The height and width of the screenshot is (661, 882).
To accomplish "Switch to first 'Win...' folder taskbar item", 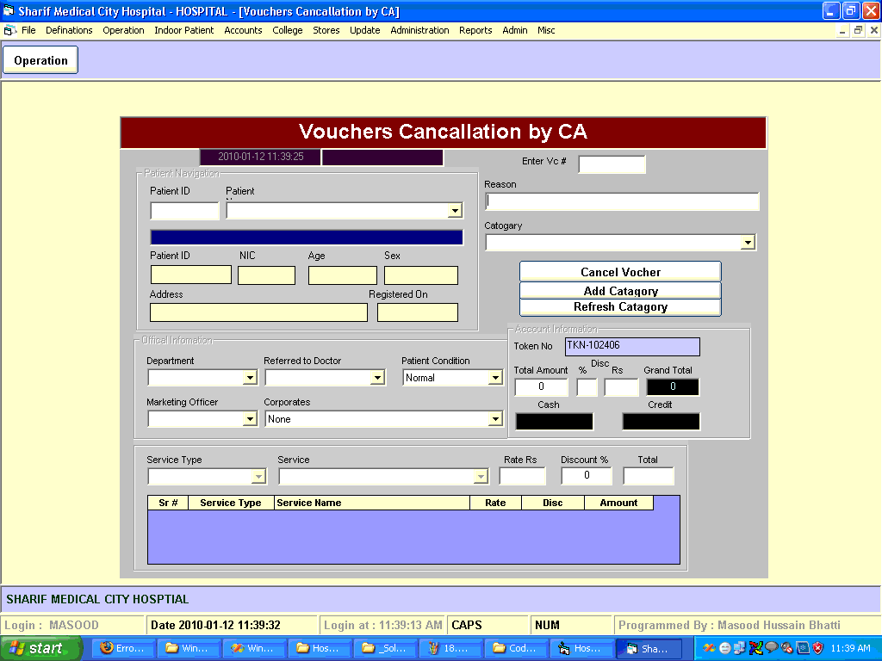I will pyautogui.click(x=188, y=648).
